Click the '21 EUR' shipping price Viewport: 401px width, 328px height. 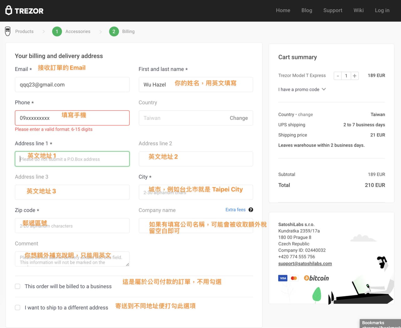[x=378, y=135]
